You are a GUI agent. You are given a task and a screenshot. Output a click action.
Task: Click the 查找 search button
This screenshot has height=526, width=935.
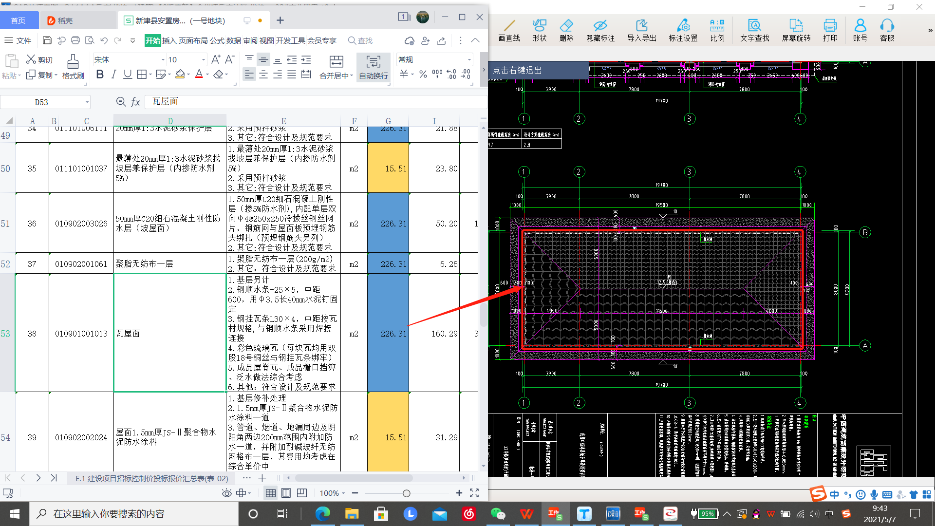pyautogui.click(x=360, y=40)
